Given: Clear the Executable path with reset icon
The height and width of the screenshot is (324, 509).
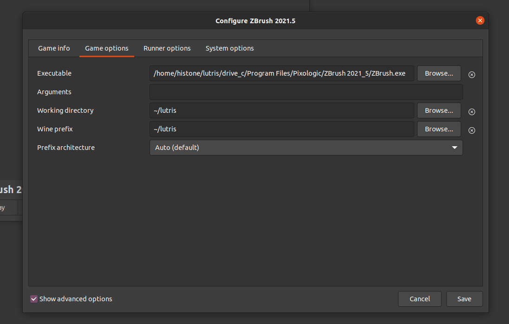Looking at the screenshot, I should pos(471,74).
